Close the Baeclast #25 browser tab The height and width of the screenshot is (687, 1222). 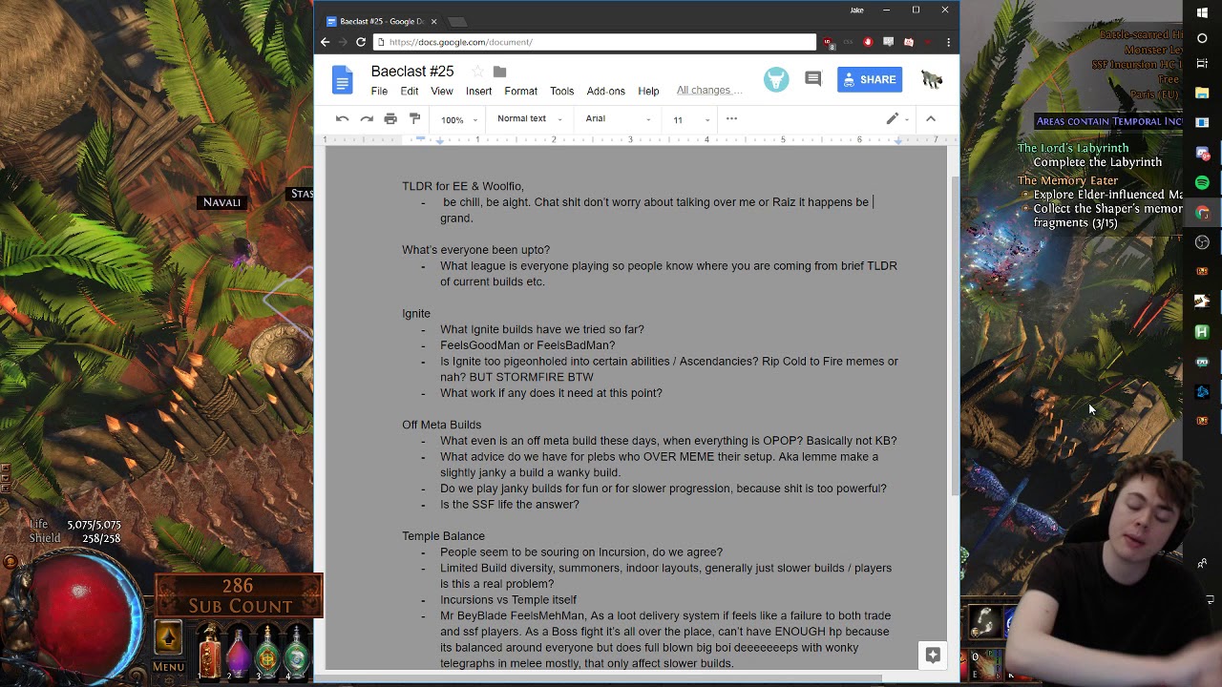(434, 21)
